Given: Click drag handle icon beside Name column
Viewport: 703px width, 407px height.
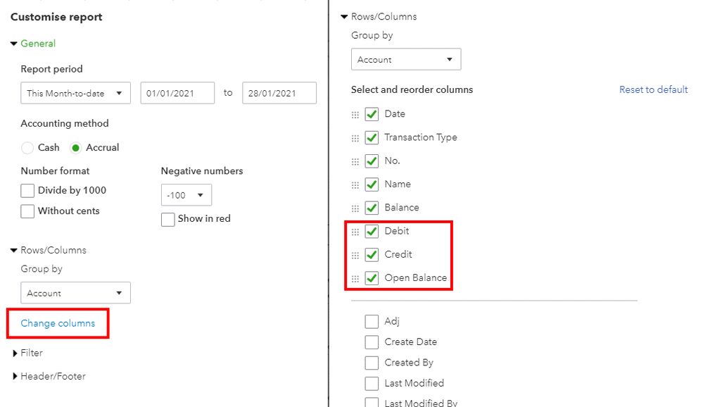Looking at the screenshot, I should point(355,185).
